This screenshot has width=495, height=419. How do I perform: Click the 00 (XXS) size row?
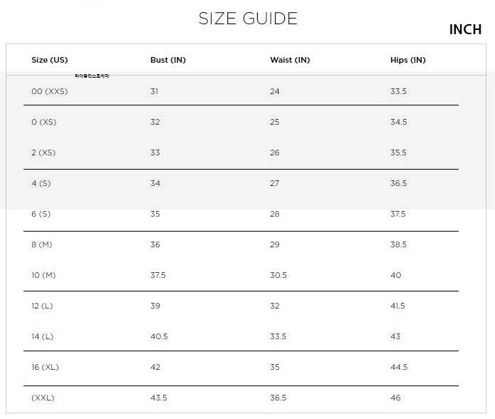(48, 92)
